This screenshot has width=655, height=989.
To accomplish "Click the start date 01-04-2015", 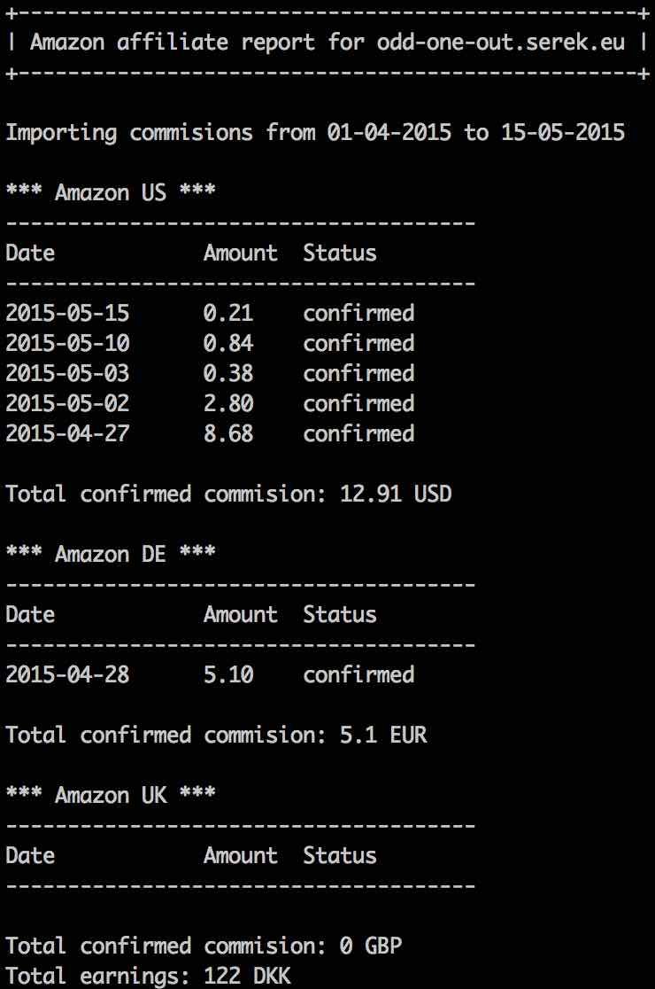I will pyautogui.click(x=389, y=132).
